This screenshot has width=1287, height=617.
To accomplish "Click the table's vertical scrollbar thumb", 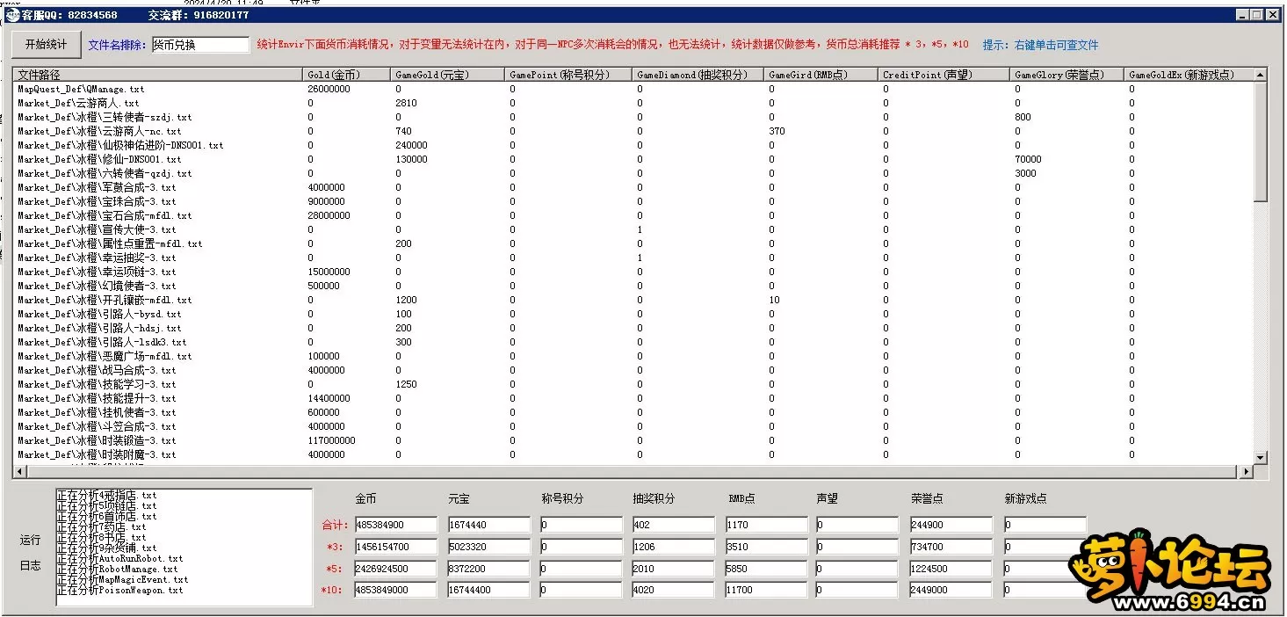I will 1261,142.
